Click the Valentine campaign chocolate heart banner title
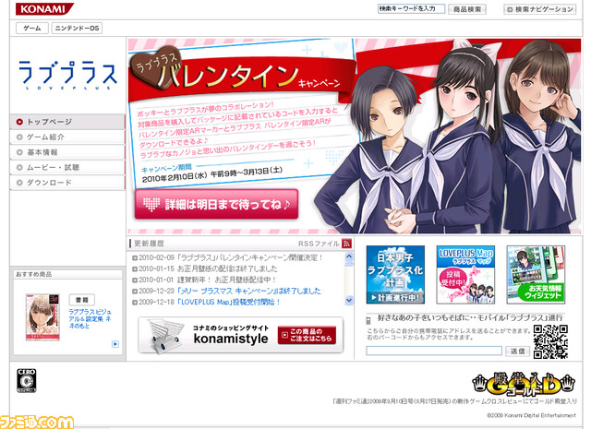 tap(236, 72)
